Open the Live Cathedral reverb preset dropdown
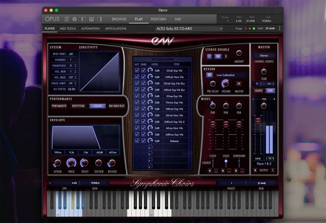The height and width of the screenshot is (223, 326). click(x=232, y=75)
